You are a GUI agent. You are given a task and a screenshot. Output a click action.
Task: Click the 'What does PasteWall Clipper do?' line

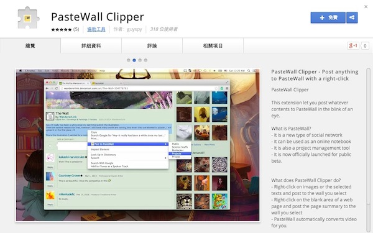point(306,180)
